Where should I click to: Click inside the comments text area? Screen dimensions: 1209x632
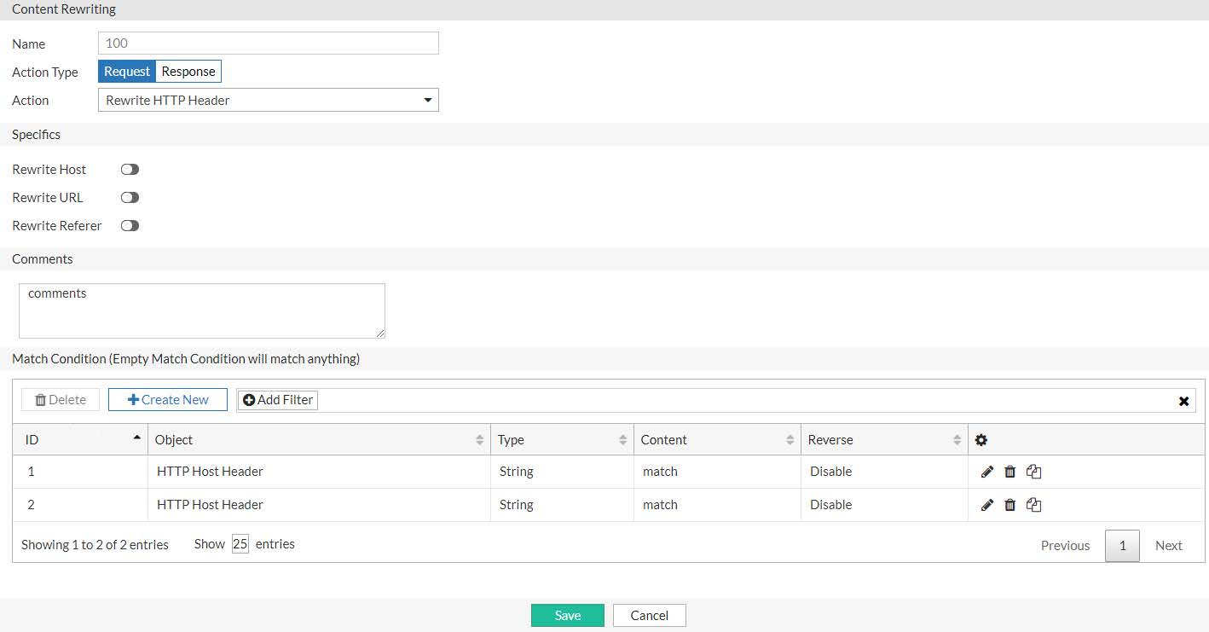(x=201, y=310)
